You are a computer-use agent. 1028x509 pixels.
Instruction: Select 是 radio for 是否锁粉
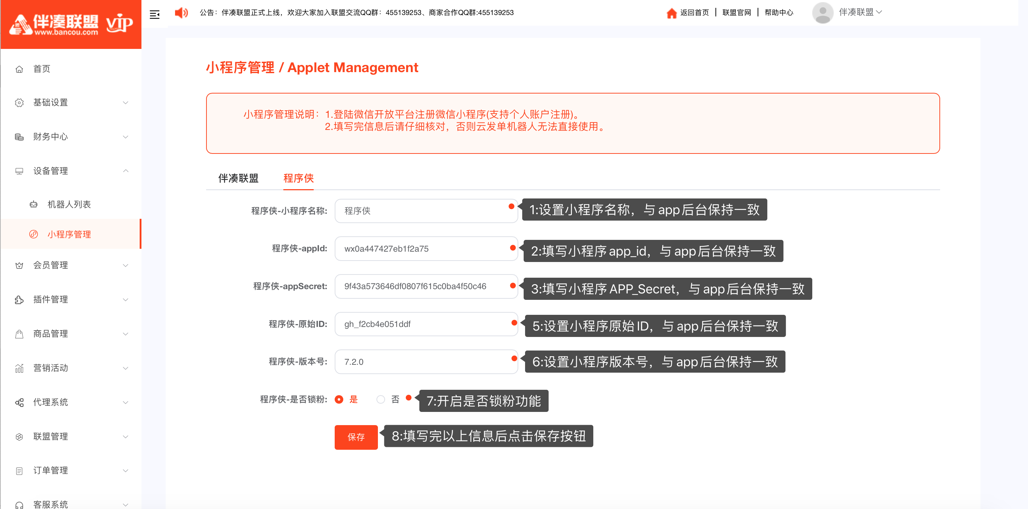click(x=339, y=399)
